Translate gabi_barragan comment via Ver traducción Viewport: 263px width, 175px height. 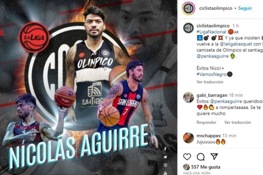[x=238, y=123]
